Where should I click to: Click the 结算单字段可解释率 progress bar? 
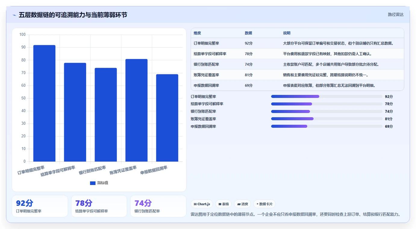(x=327, y=104)
